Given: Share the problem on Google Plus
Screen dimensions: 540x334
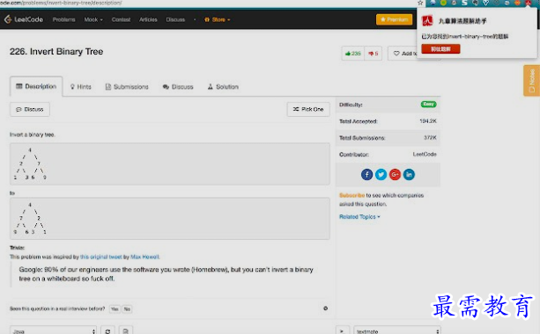Looking at the screenshot, I should tap(395, 175).
